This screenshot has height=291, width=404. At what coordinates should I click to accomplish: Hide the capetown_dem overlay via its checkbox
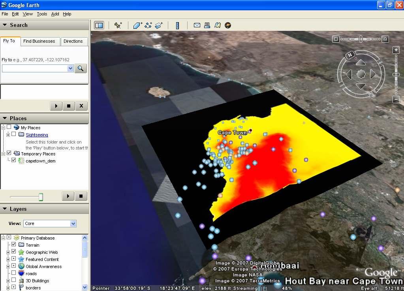point(14,160)
